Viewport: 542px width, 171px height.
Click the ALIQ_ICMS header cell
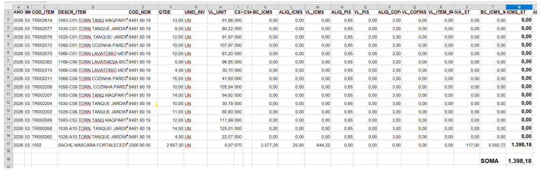pos(291,12)
